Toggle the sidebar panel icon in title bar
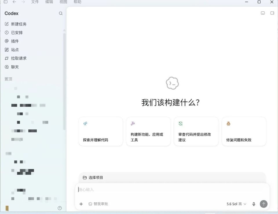Screen dimensions: 278x214 tap(6, 2)
